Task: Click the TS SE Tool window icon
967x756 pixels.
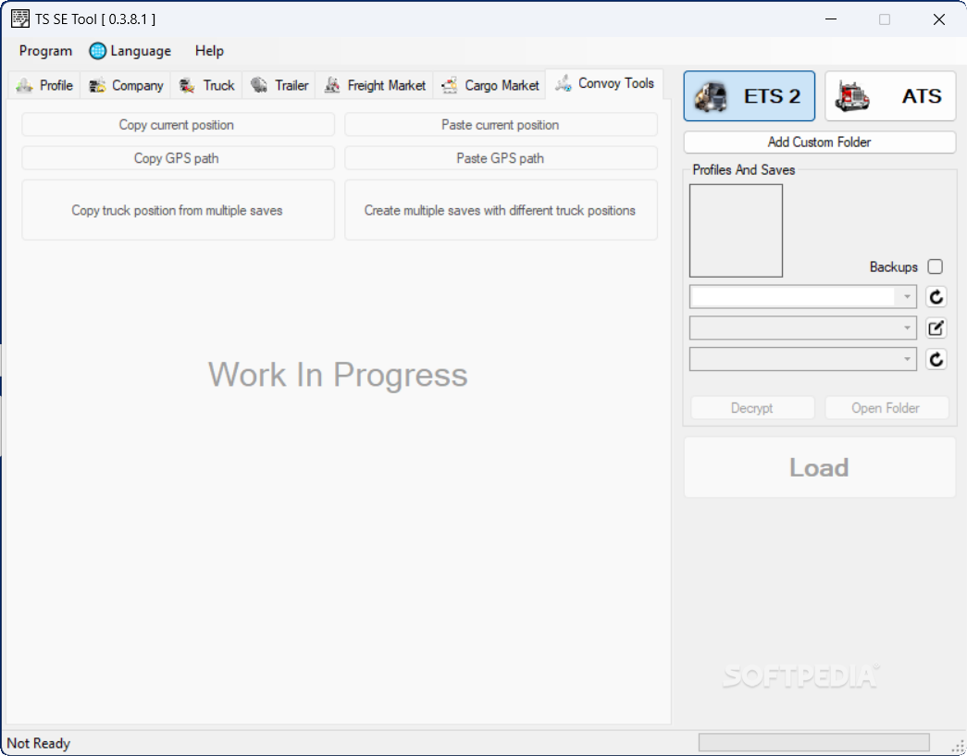Action: click(19, 19)
